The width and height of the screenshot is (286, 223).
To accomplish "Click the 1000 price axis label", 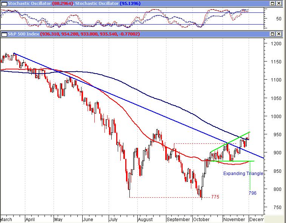I will point(276,116).
